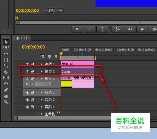Image resolution: width=157 pixels, height=139 pixels.
Task: Select the Track Select tool
Action: [6, 48]
